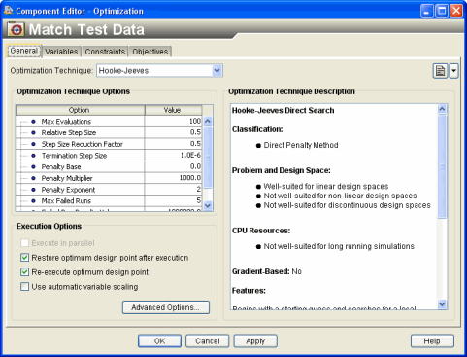Click the Advanced Options button

point(166,307)
